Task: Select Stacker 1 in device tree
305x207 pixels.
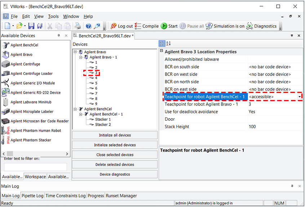Action: coord(103,119)
